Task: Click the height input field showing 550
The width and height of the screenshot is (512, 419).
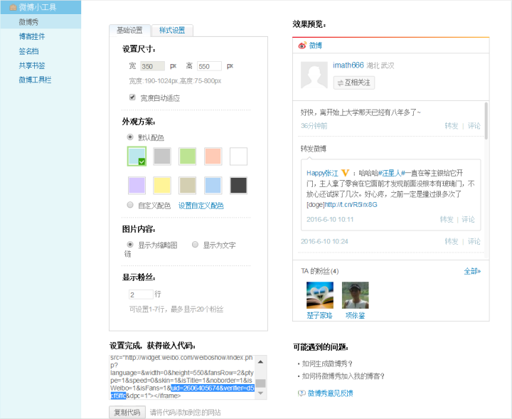Action: (209, 66)
